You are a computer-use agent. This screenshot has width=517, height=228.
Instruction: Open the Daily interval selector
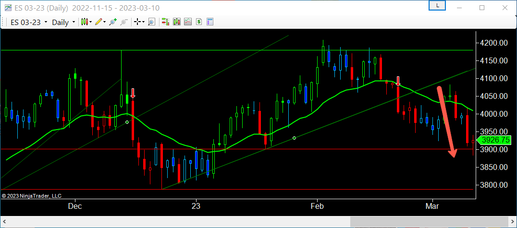[x=63, y=22]
